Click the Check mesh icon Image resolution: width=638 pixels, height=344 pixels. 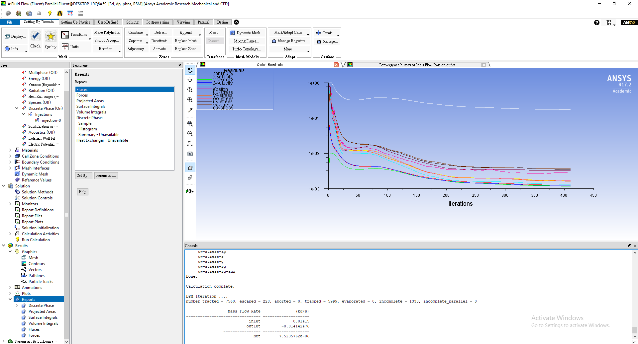(x=36, y=36)
